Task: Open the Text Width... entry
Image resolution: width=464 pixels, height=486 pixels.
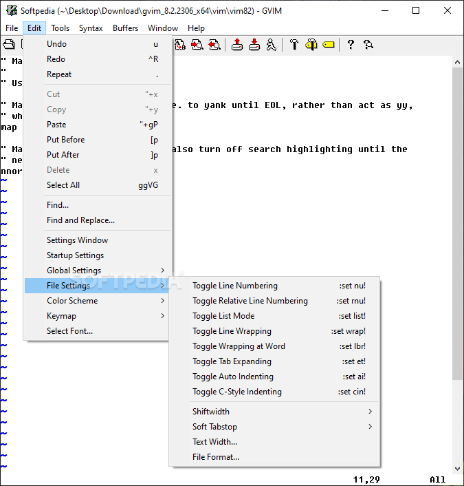Action: [274, 442]
